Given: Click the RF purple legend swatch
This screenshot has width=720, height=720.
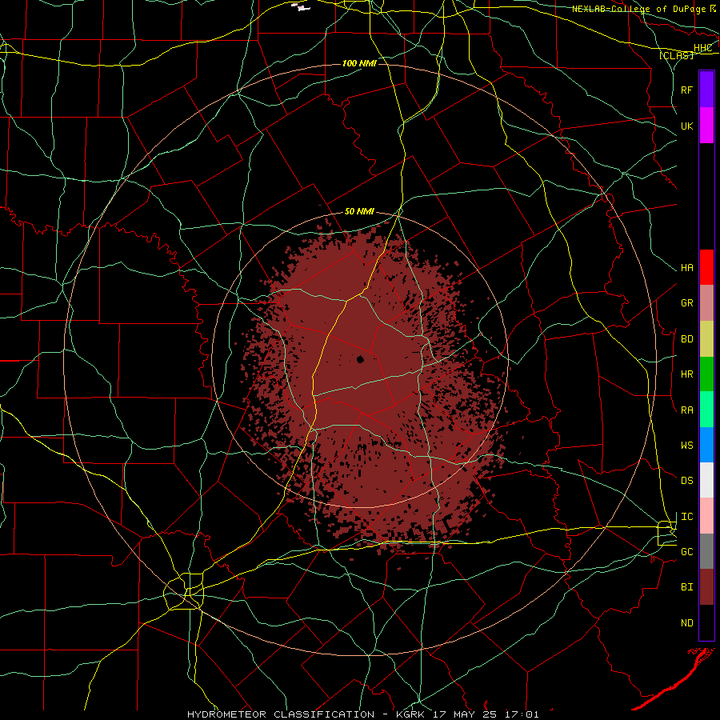Looking at the screenshot, I should (706, 90).
